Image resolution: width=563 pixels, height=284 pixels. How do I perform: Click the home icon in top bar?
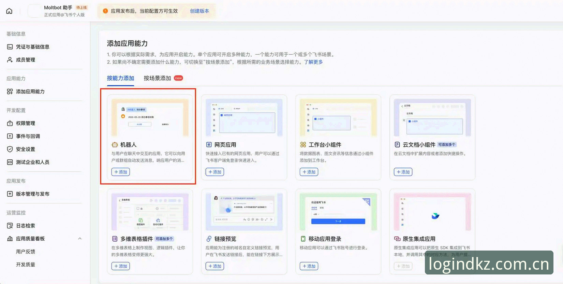[9, 11]
